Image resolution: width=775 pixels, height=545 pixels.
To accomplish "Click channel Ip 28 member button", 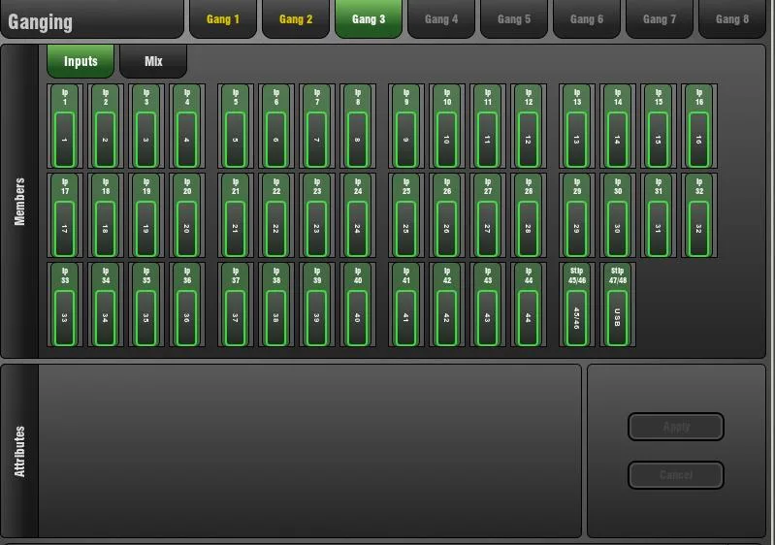I will click(x=529, y=215).
